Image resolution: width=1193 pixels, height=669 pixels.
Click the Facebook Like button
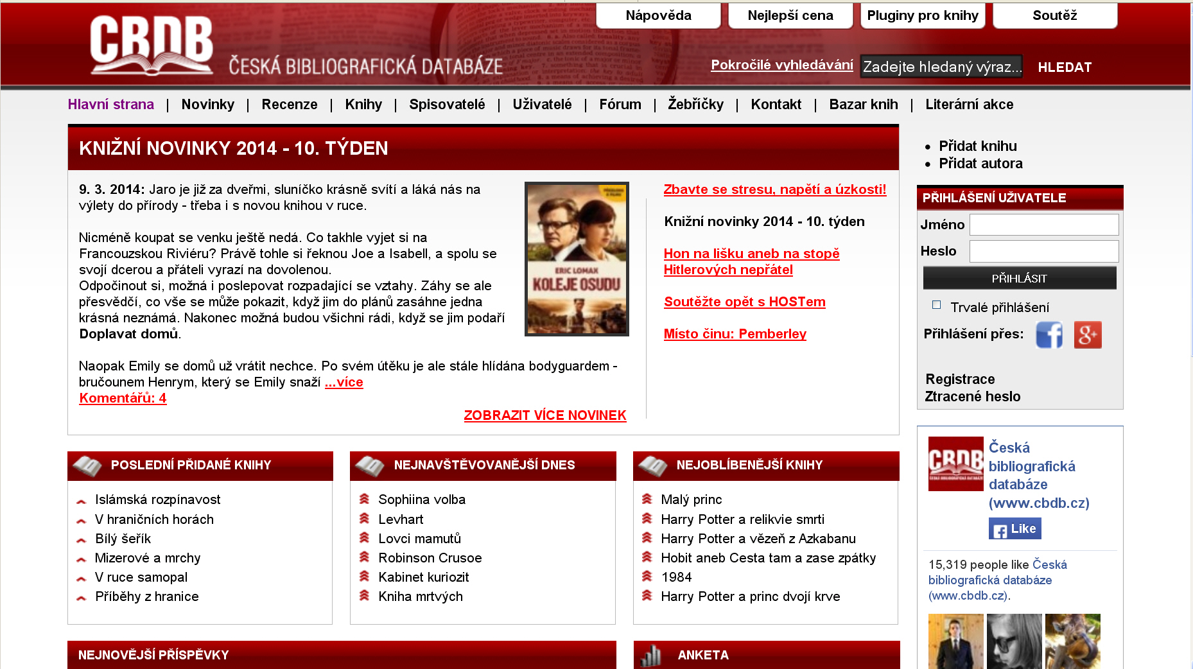[x=1014, y=529]
